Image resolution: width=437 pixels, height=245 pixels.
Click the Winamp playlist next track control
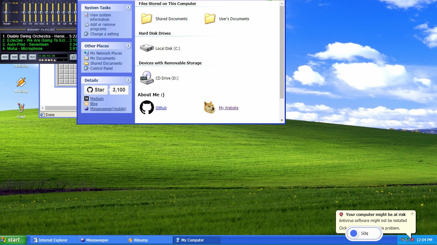52,60
